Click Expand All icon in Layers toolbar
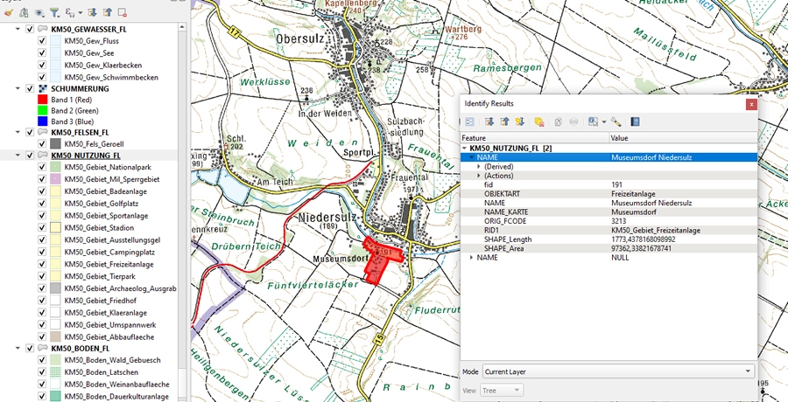Screen dimensions: 788x402 click(x=92, y=12)
